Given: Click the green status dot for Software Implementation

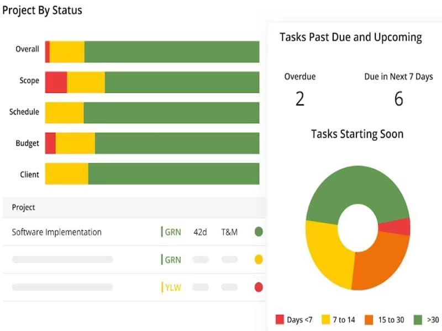Looking at the screenshot, I should 259,232.
